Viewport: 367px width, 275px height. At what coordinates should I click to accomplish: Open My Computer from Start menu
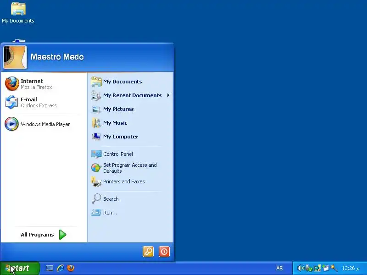(x=131, y=137)
